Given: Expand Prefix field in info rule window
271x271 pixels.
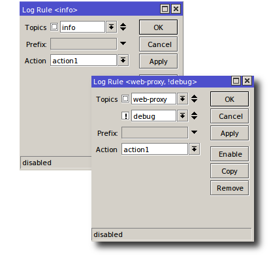Looking at the screenshot, I should coord(123,44).
